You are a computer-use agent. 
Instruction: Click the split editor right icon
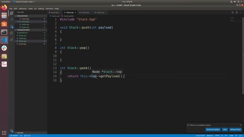[236, 13]
